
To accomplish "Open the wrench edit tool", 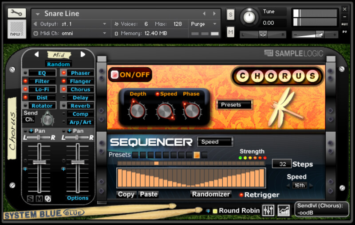I will point(16,13).
